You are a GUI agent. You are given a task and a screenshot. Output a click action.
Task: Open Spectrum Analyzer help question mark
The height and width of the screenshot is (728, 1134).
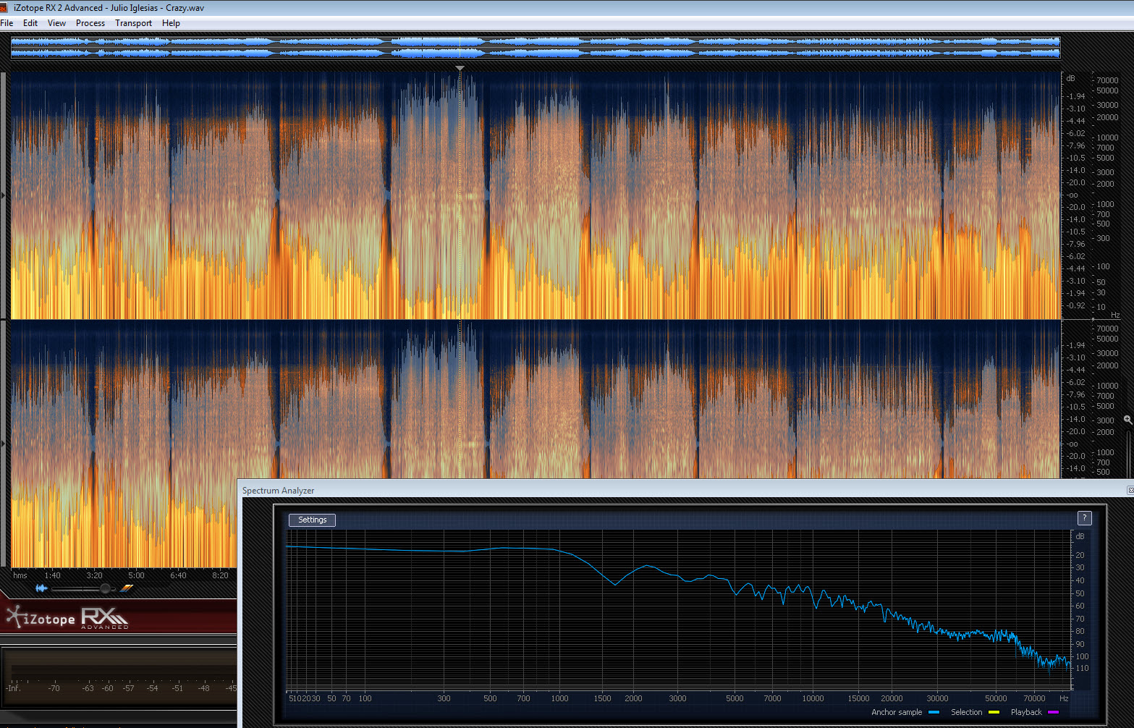tap(1084, 517)
